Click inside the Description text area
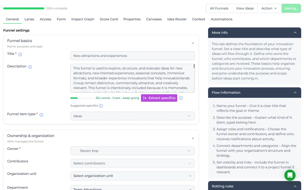The width and height of the screenshot is (304, 190). pyautogui.click(x=132, y=78)
